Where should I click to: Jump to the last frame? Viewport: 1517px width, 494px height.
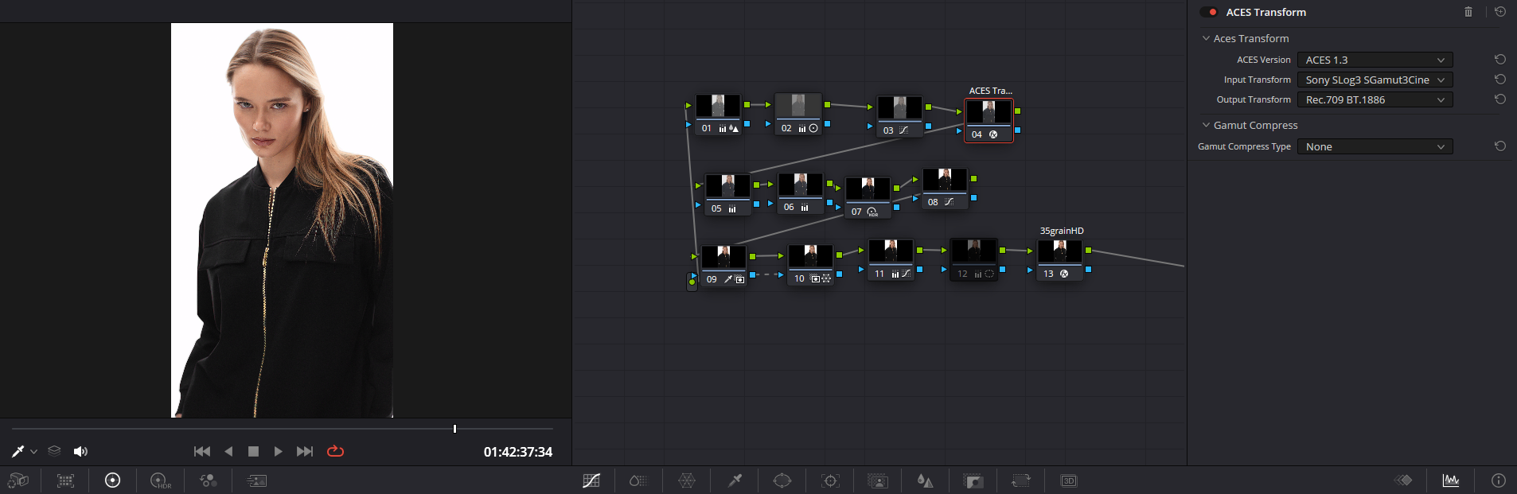(x=304, y=451)
